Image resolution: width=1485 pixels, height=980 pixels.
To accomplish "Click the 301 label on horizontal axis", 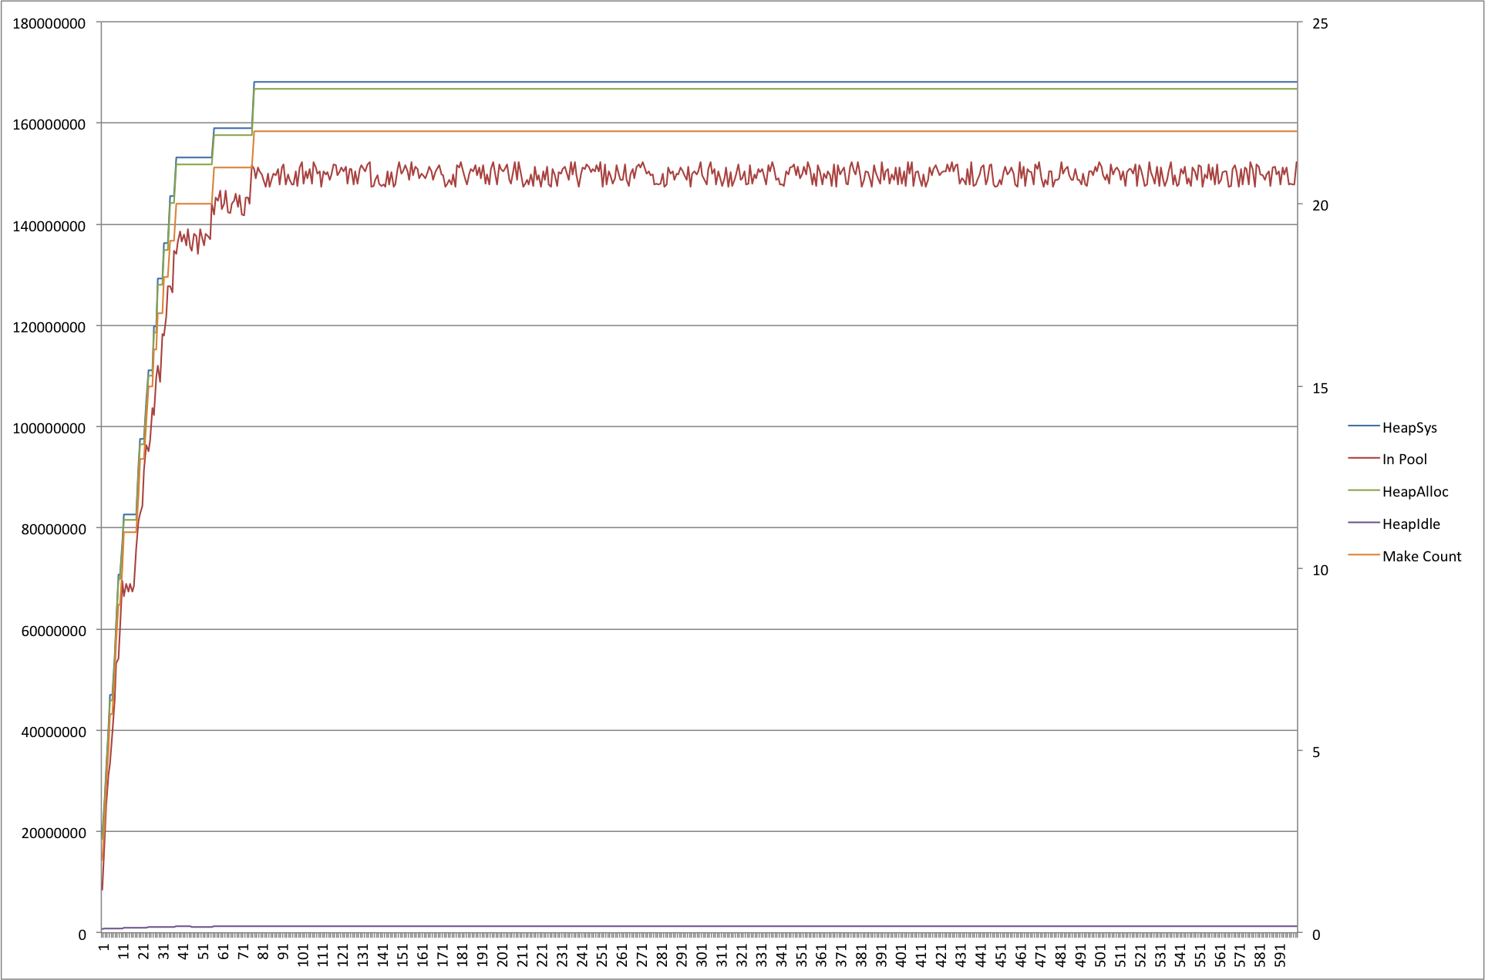I will tap(702, 957).
